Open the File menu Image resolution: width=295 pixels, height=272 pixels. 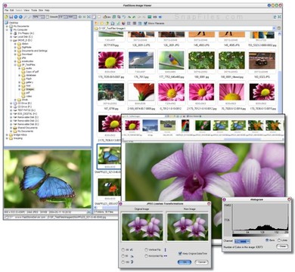[x=7, y=11]
